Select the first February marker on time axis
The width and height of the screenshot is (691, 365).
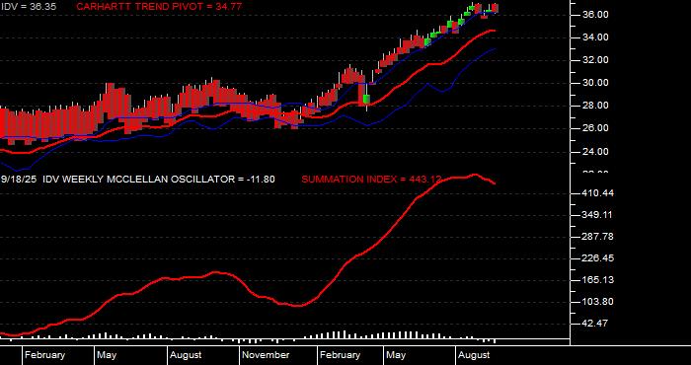[44, 355]
